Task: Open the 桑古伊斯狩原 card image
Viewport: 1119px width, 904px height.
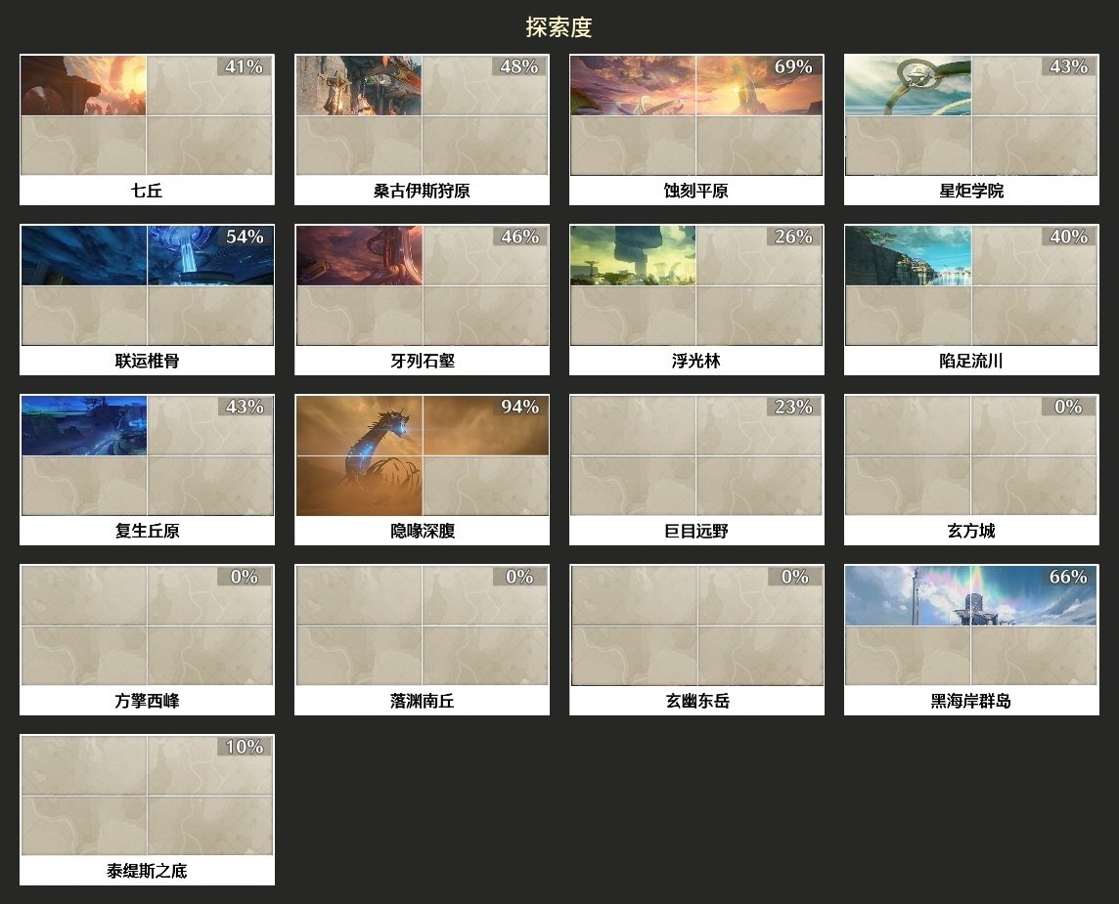Action: point(422,115)
